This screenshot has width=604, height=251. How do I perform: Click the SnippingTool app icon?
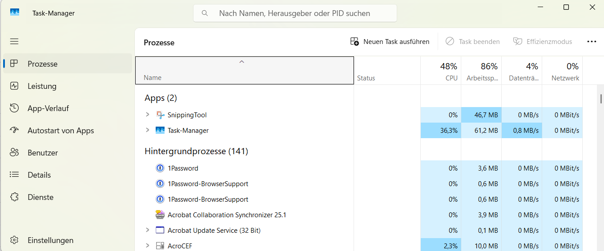pyautogui.click(x=160, y=115)
